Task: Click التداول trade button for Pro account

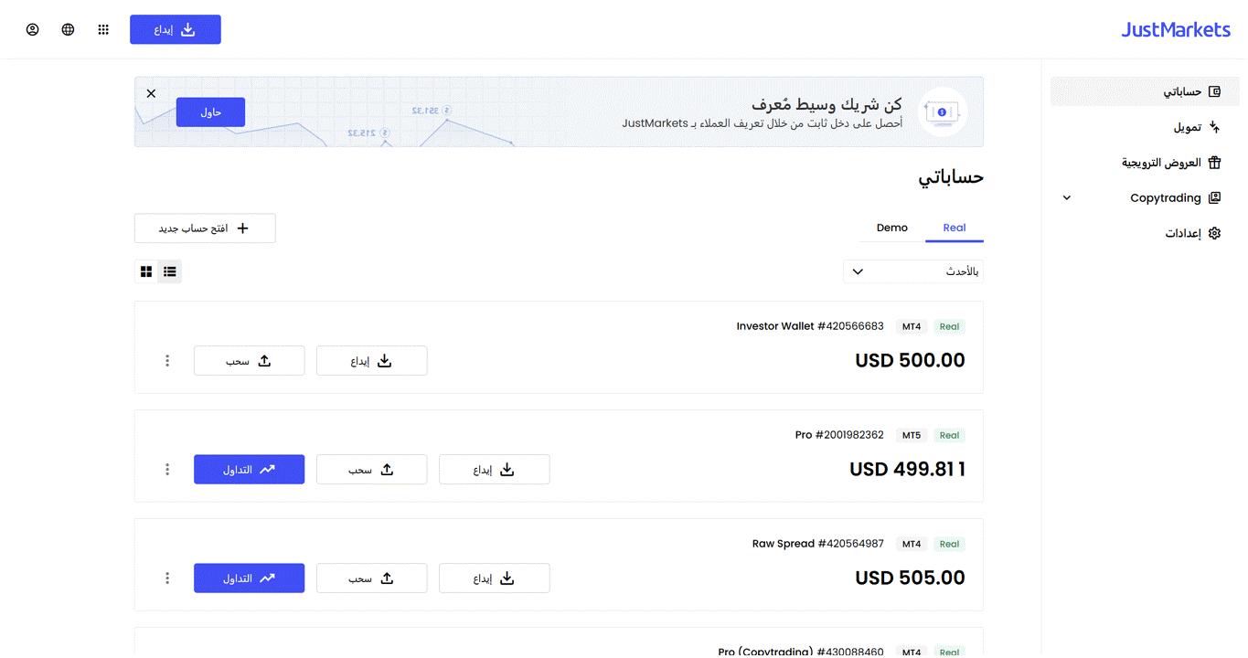Action: click(249, 470)
